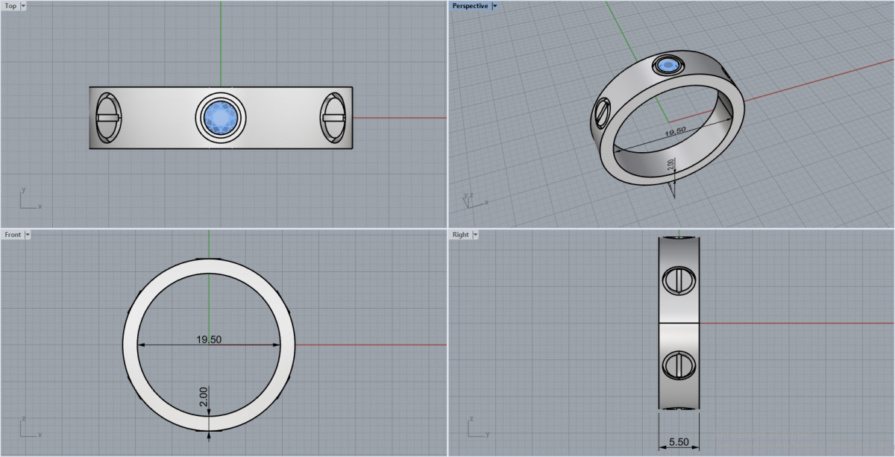This screenshot has width=895, height=457.
Task: Pick the right screw motif in Top view
Action: [x=333, y=118]
